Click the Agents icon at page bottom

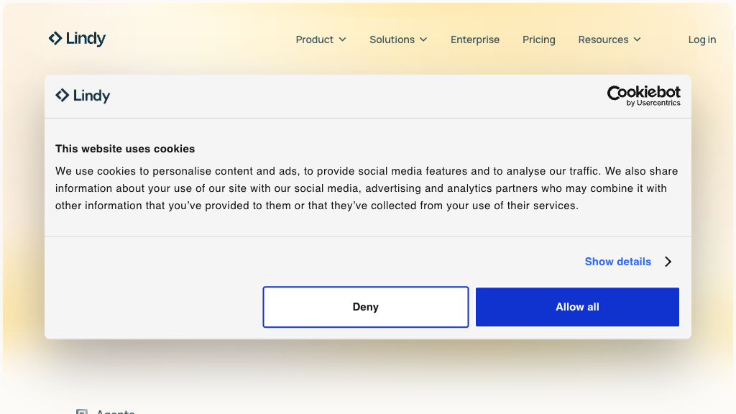pos(82,412)
